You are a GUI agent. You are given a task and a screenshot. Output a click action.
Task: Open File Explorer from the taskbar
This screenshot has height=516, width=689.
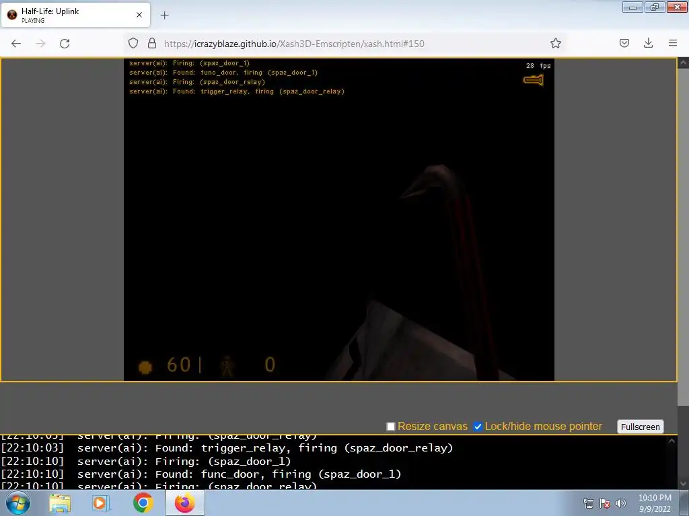click(60, 503)
